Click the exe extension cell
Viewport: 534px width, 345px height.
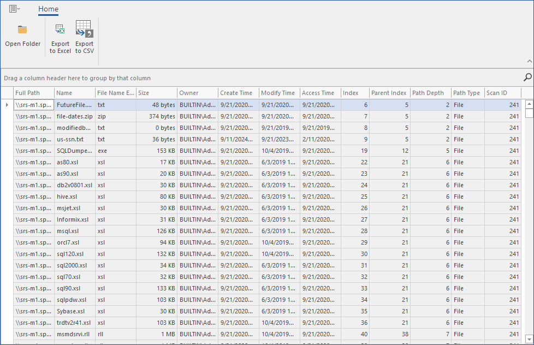[115, 151]
